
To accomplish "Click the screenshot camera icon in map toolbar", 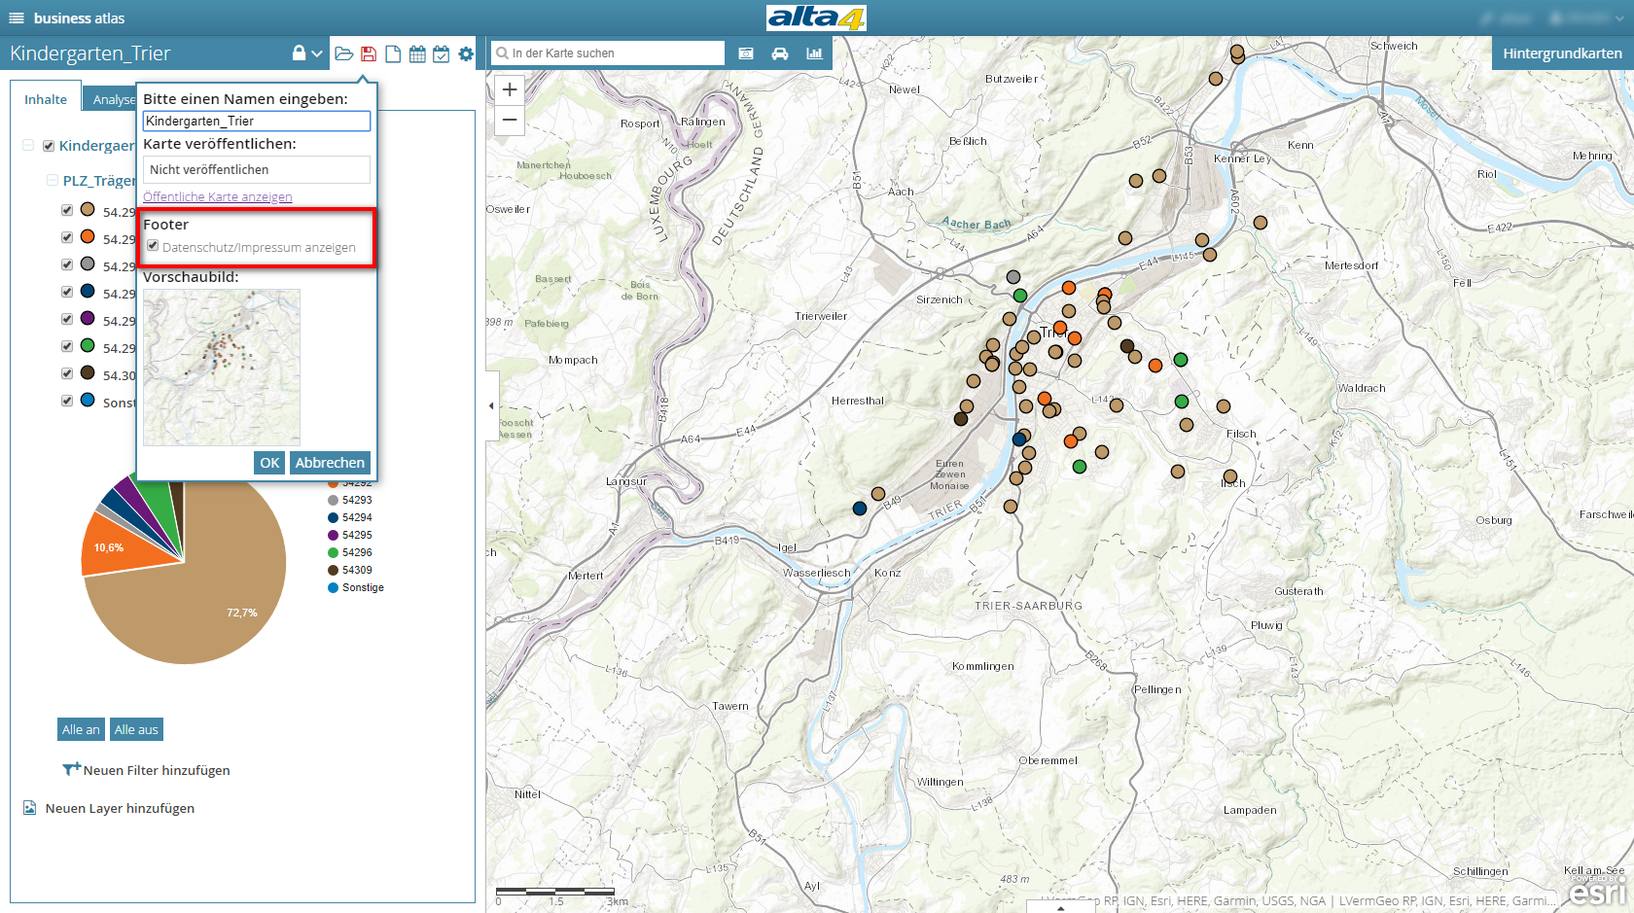I will click(746, 53).
